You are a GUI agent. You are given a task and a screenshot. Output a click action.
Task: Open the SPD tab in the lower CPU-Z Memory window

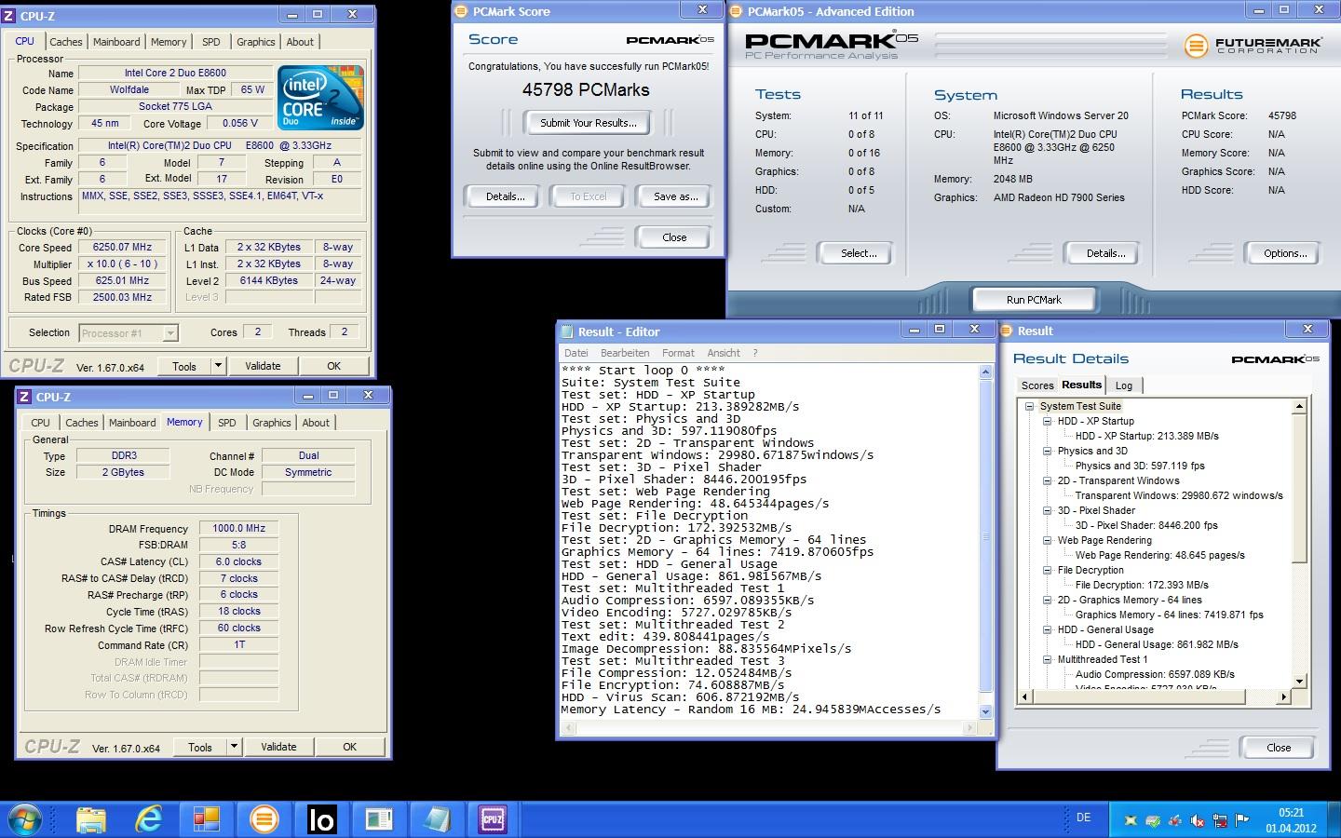[226, 423]
